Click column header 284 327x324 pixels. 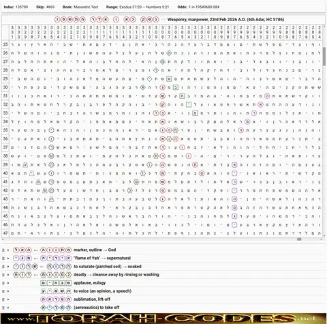(x=320, y=32)
